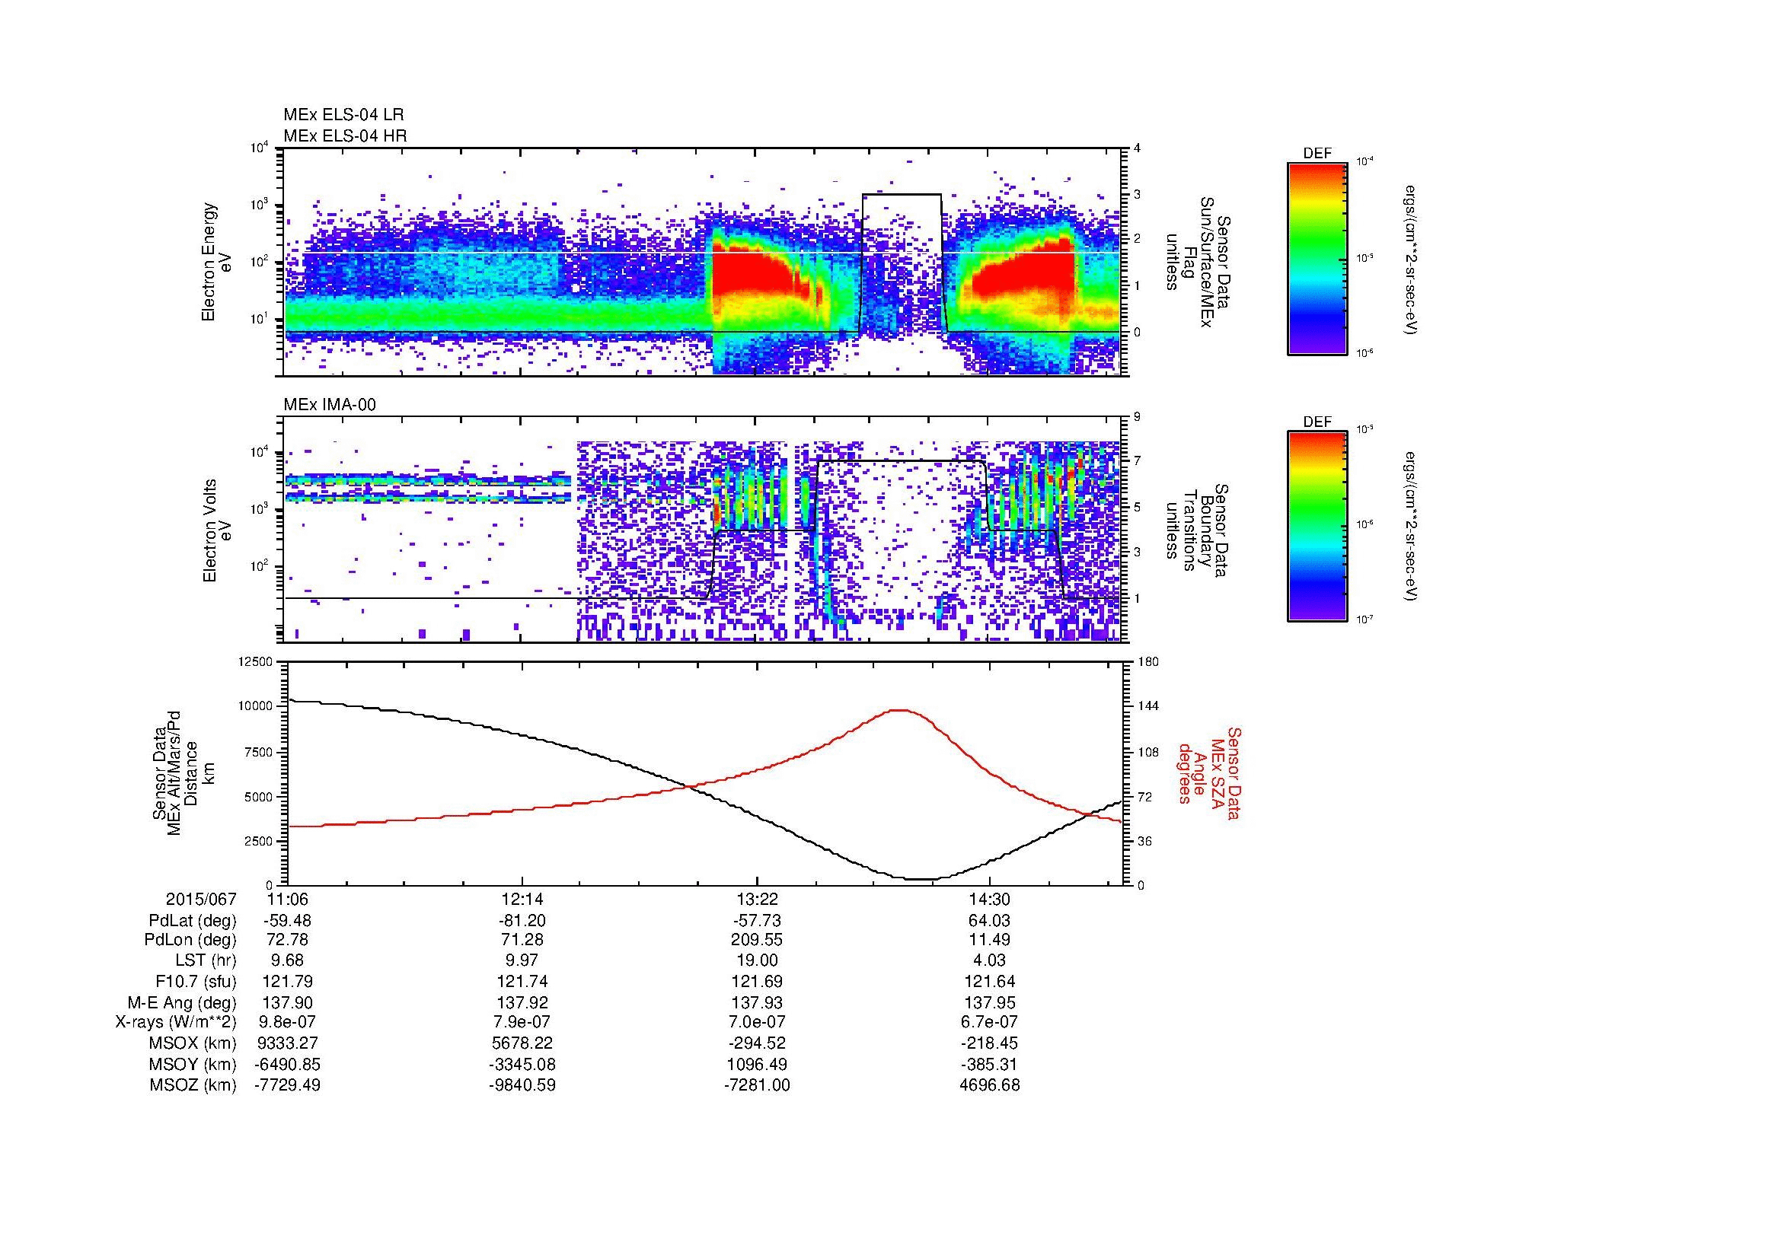Viewport: 1781px width, 1258px height.
Task: Click the 'Sun/Surface/MEx Flag' right axis label
Action: pyautogui.click(x=1198, y=262)
